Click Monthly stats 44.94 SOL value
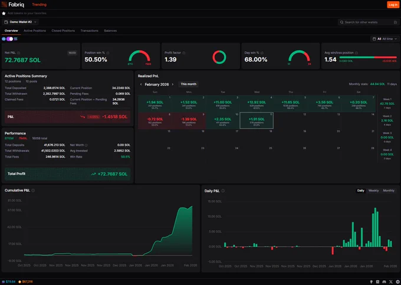The width and height of the screenshot is (401, 285). tap(377, 84)
